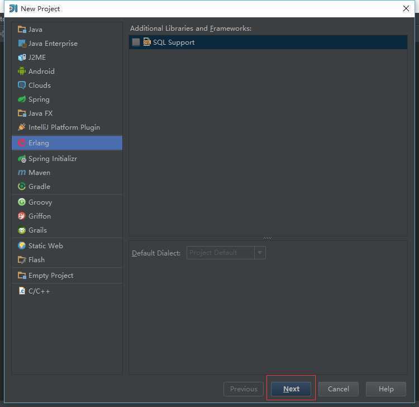The width and height of the screenshot is (419, 407).
Task: Click the Clouds speech-bubble icon
Action: pyautogui.click(x=22, y=85)
